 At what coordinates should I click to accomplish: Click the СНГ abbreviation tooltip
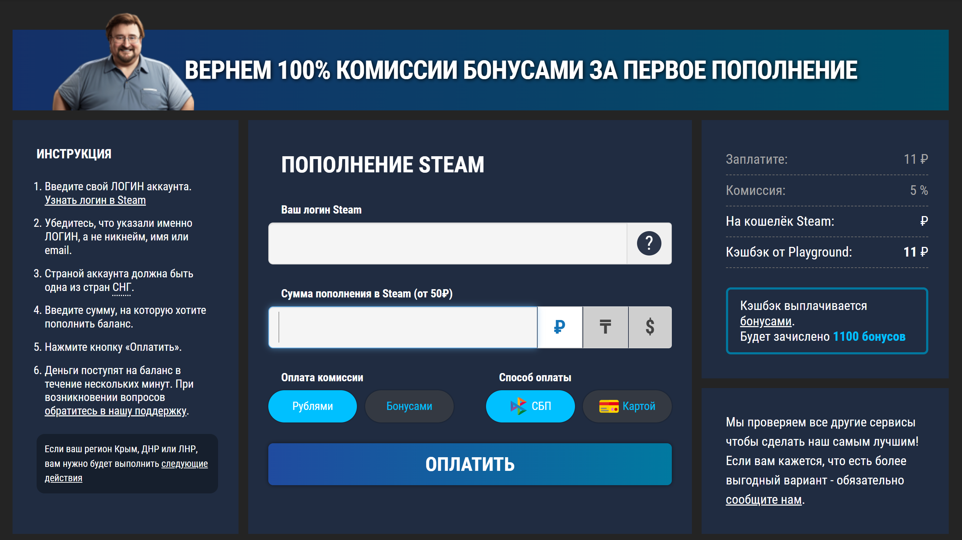pyautogui.click(x=122, y=287)
